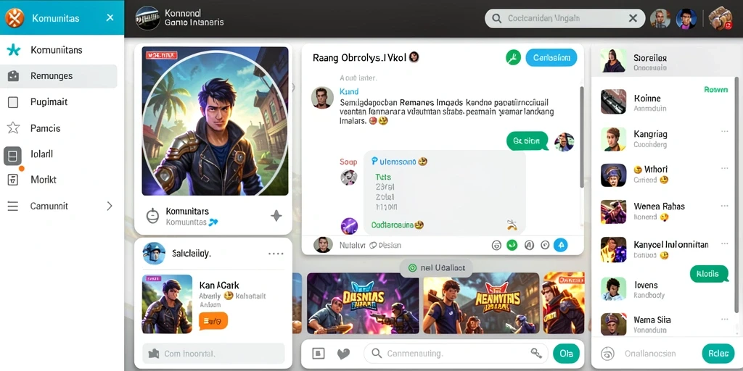Clear the top search with X

(x=633, y=18)
